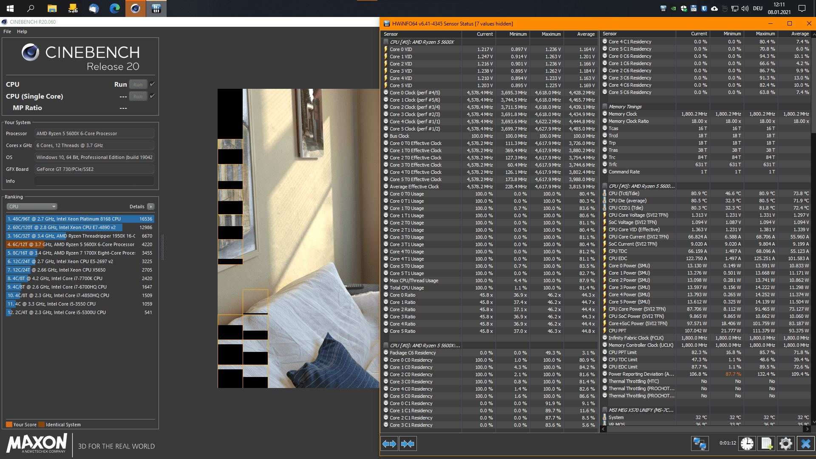This screenshot has width=816, height=459.
Task: Click HWiNFO shrink window layout arrows icon
Action: pos(408,444)
